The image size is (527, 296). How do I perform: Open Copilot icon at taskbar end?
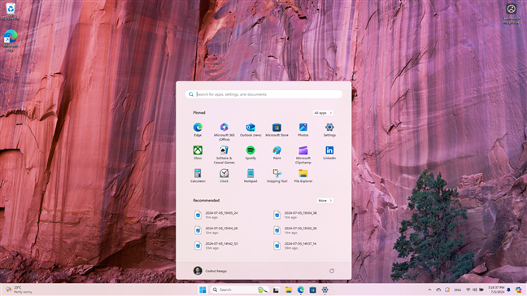pos(519,289)
